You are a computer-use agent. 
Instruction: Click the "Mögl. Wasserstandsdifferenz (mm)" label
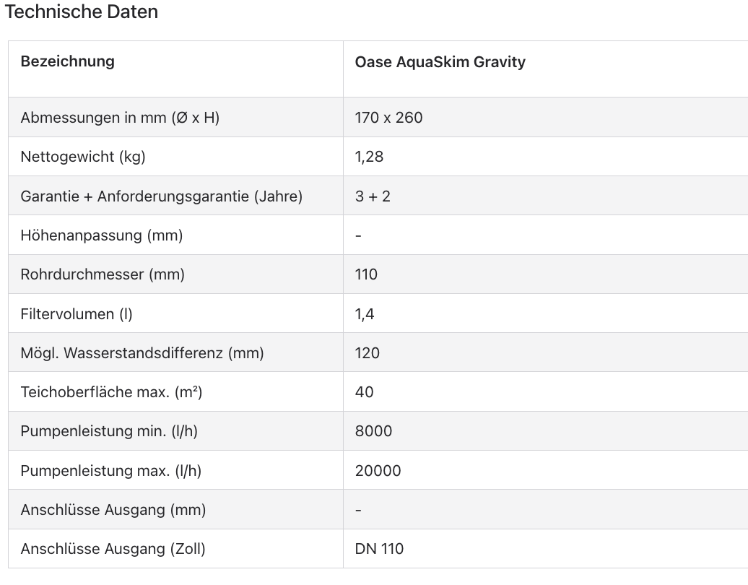142,353
